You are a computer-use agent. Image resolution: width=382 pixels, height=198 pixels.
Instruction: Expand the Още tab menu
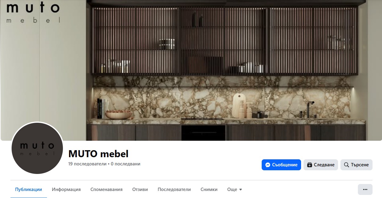click(235, 189)
